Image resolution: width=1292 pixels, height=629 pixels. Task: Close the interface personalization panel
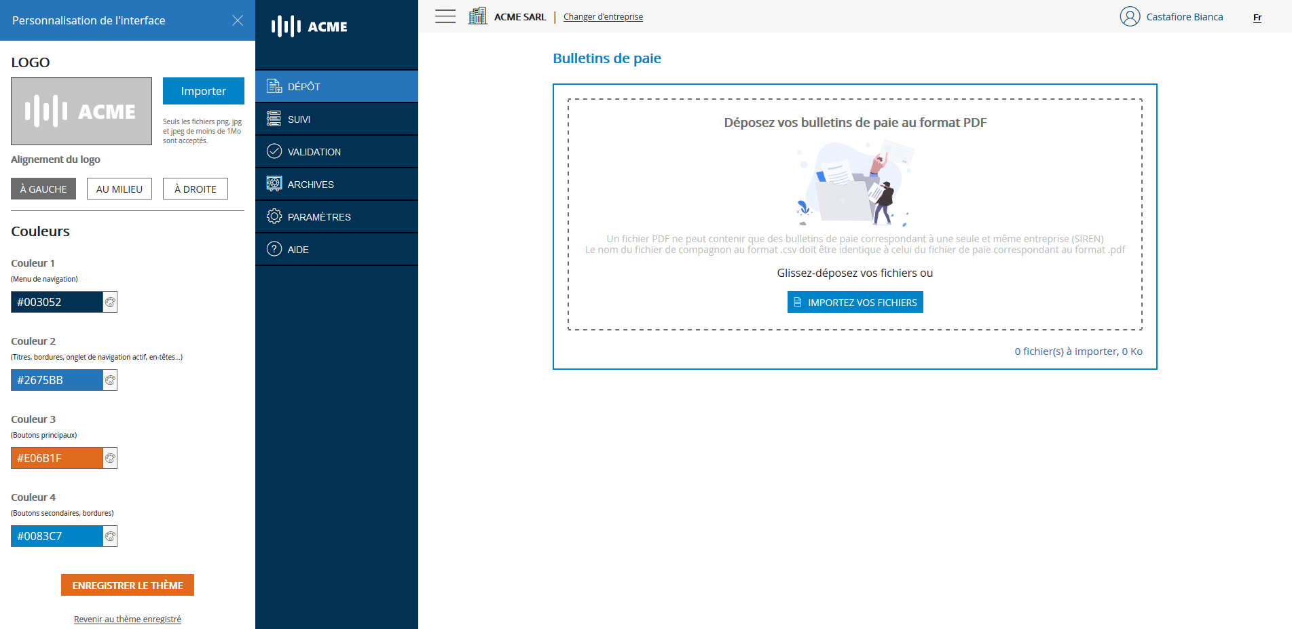(238, 20)
